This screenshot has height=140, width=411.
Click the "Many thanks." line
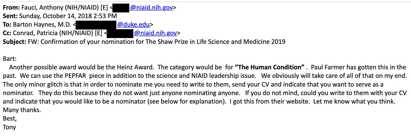pyautogui.click(x=22, y=110)
